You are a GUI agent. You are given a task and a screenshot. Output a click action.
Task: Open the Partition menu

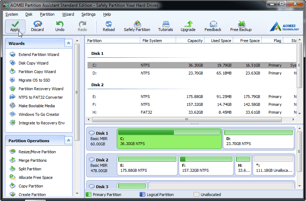click(x=47, y=14)
